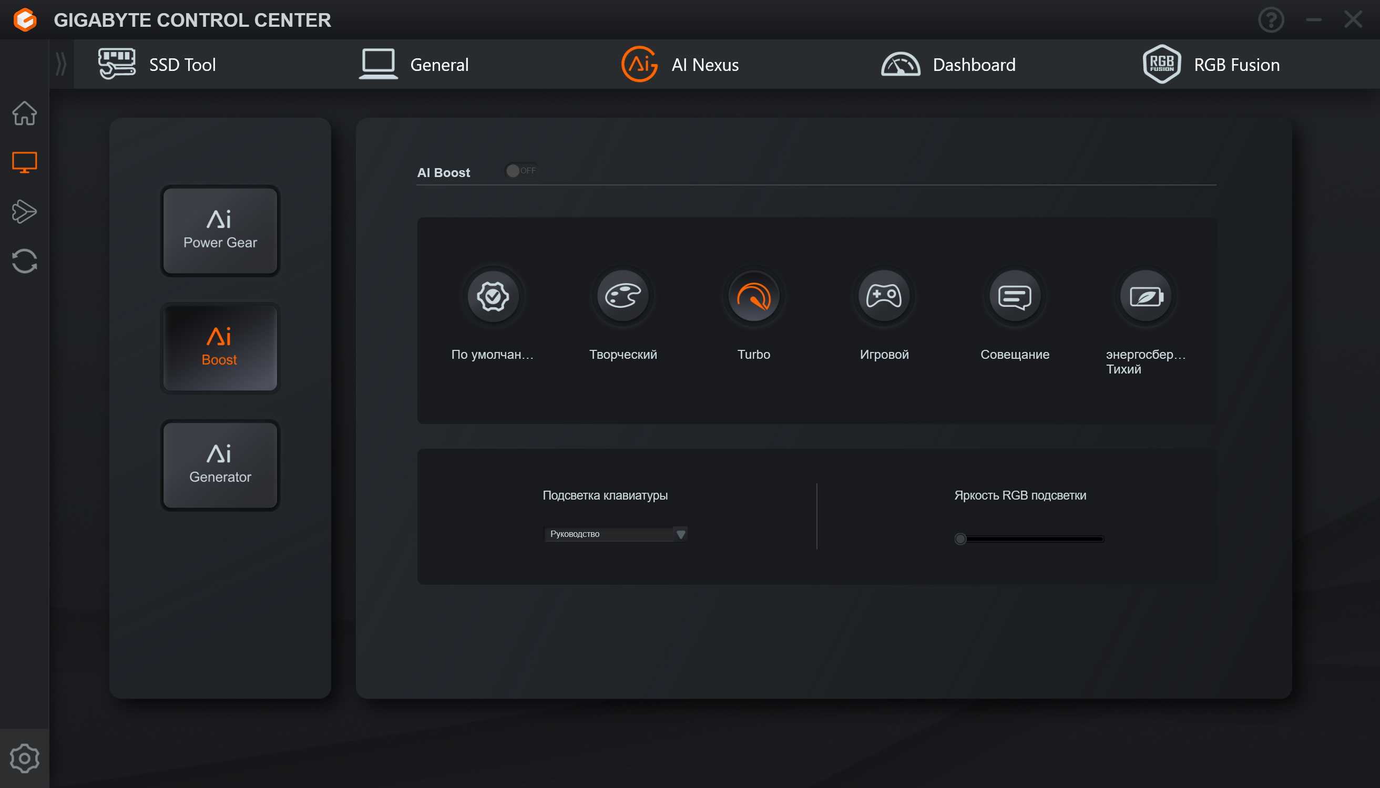Open the help question mark button
The image size is (1380, 788).
1271,20
